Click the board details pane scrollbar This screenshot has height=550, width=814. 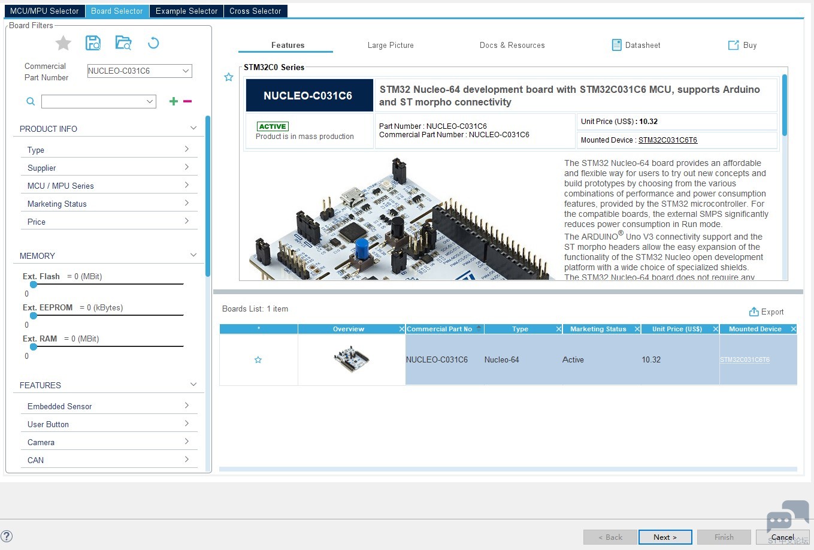784,105
